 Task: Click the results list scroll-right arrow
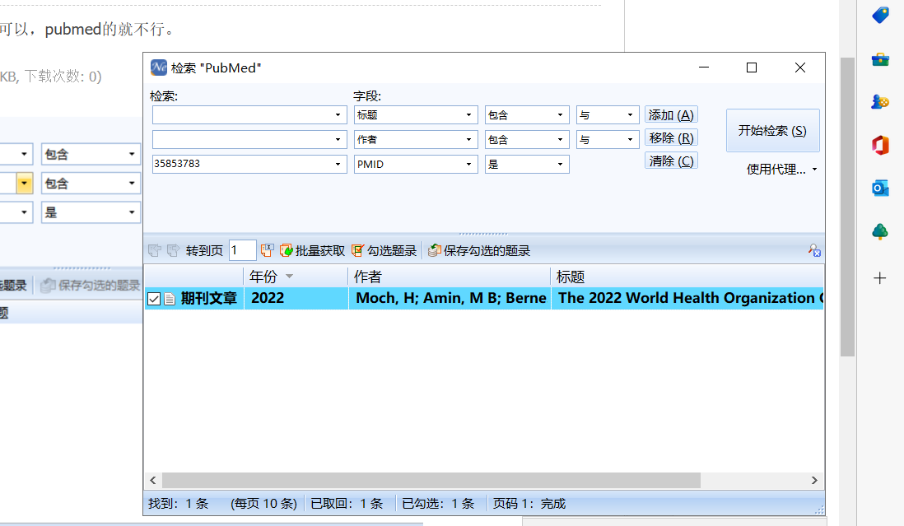click(814, 481)
